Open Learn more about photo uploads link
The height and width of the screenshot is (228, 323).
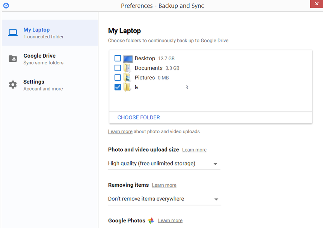[x=120, y=132]
